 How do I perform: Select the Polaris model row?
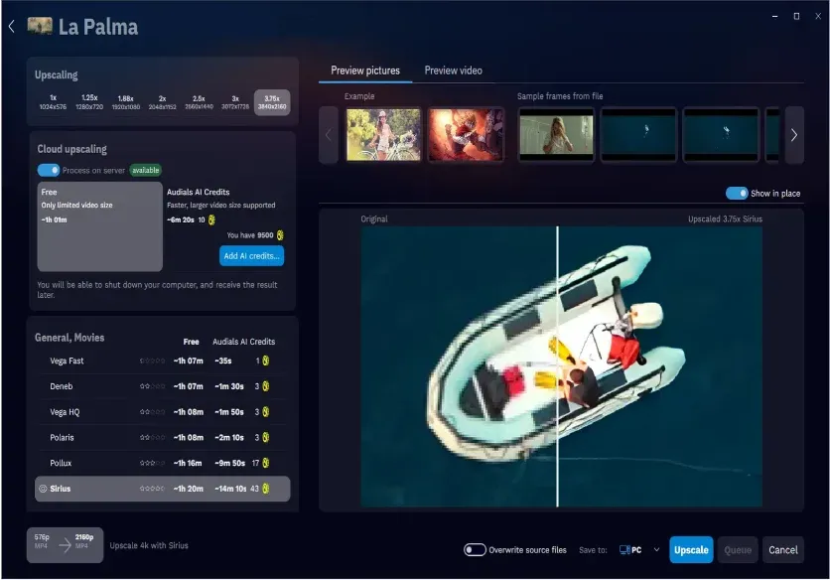point(163,438)
